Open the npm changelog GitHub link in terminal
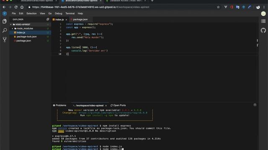Viewport: 268px width, 150px height. 113,113
